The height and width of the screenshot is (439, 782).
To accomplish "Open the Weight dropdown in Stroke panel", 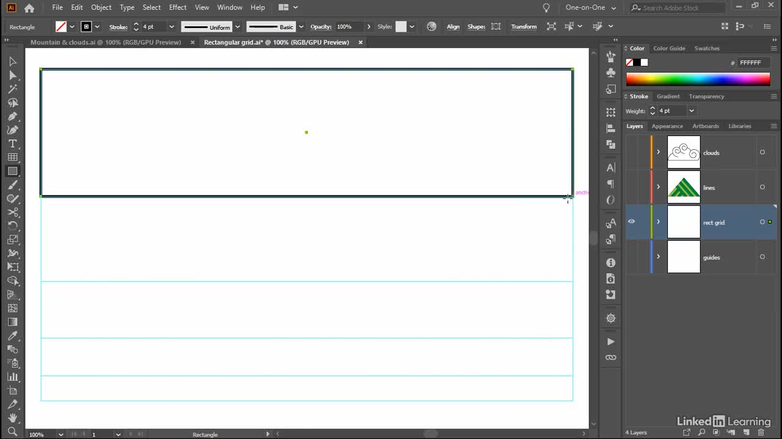I will 692,111.
